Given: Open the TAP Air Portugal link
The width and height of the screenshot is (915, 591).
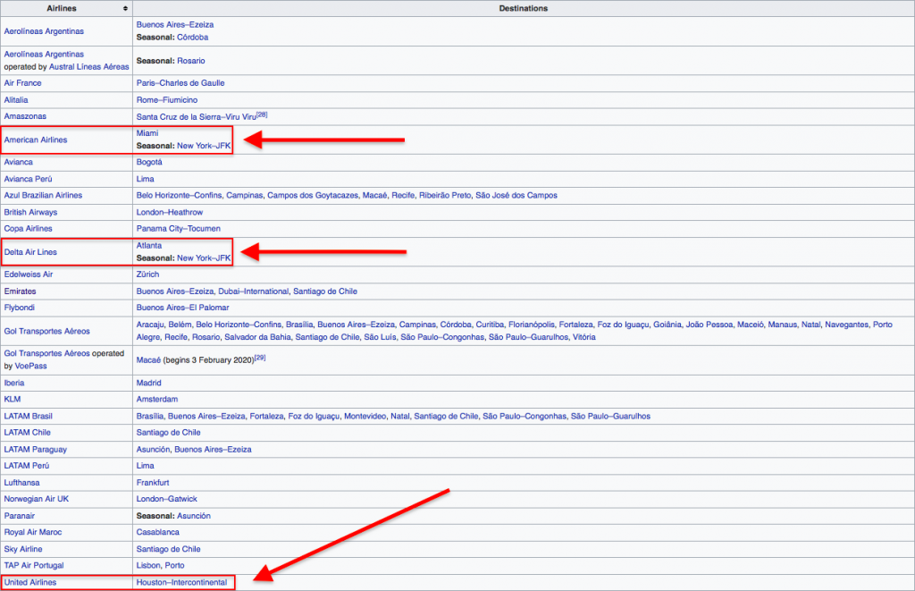Looking at the screenshot, I should [x=34, y=565].
